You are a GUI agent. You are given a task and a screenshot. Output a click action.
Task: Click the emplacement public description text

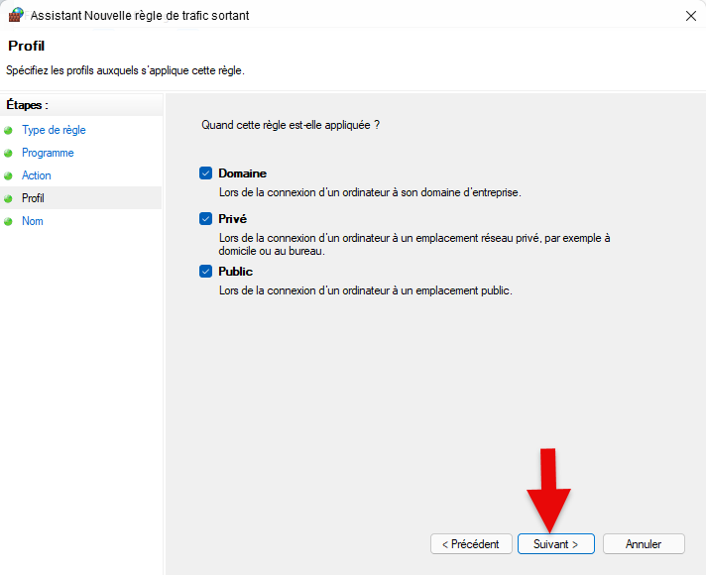pyautogui.click(x=366, y=290)
